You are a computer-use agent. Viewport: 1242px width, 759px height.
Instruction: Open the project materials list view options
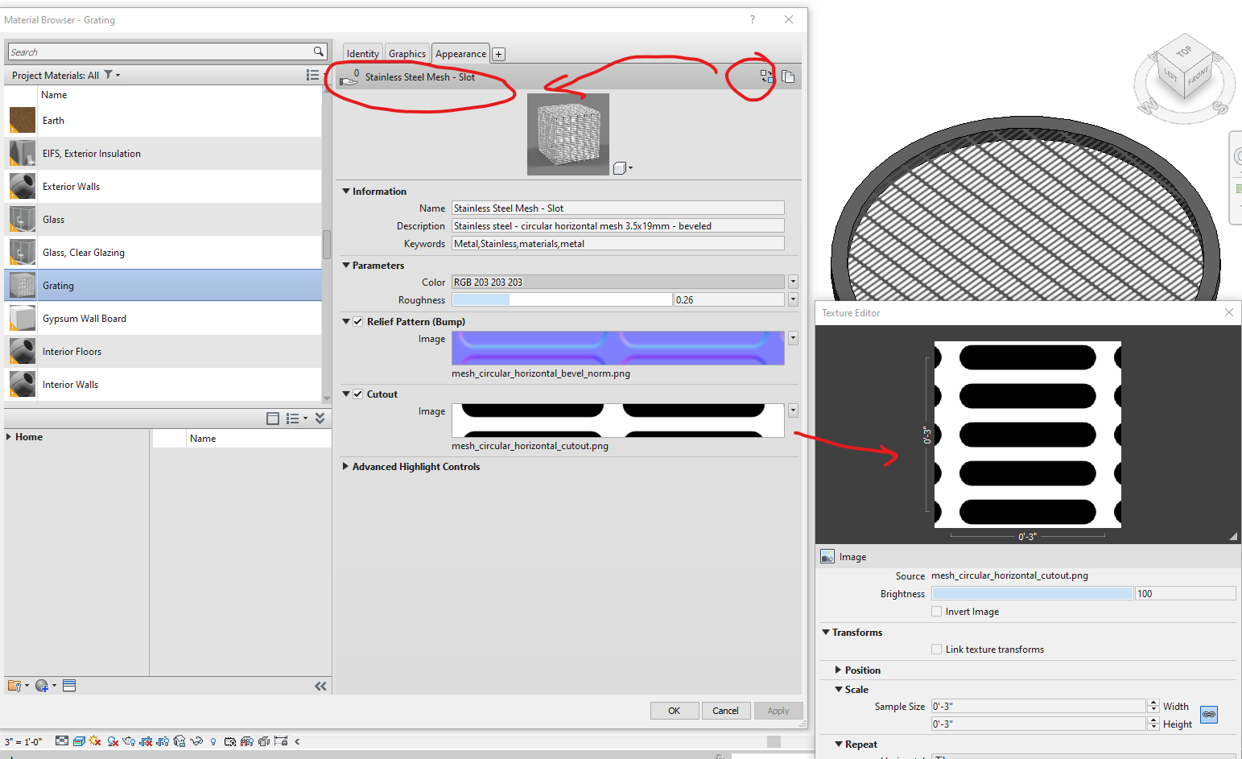[x=313, y=75]
